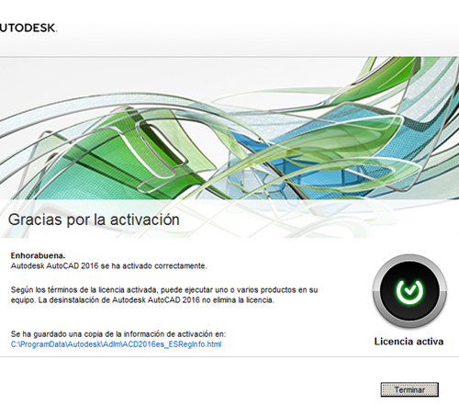Click the 'Según los términos de la licencia' paragraph

coord(164,295)
